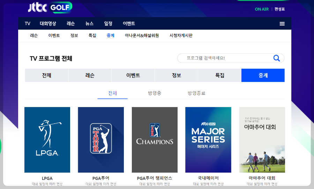Switch to 방영중 status filter

point(155,93)
